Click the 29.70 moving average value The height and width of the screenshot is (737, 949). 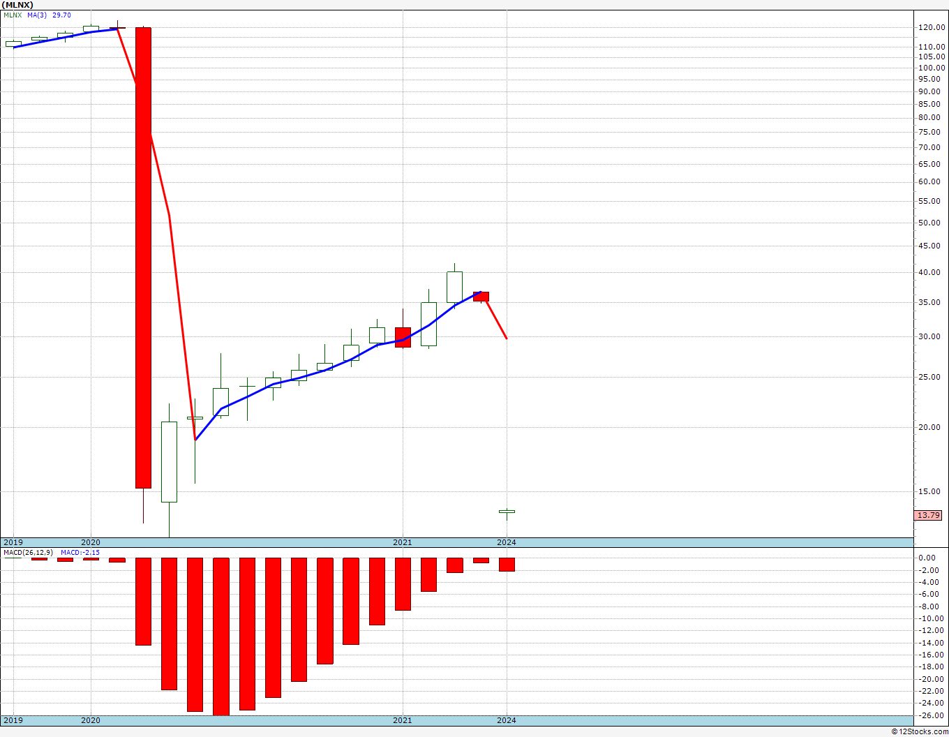(62, 15)
